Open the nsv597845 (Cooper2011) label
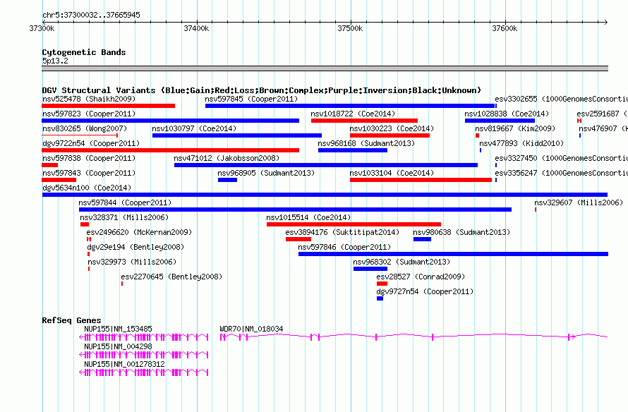Viewport: 628px width, 412px height. tap(251, 99)
